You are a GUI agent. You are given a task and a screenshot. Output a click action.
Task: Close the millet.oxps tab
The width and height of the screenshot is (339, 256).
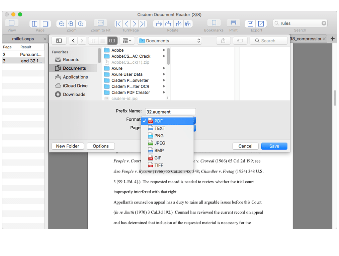pyautogui.click(x=45, y=39)
